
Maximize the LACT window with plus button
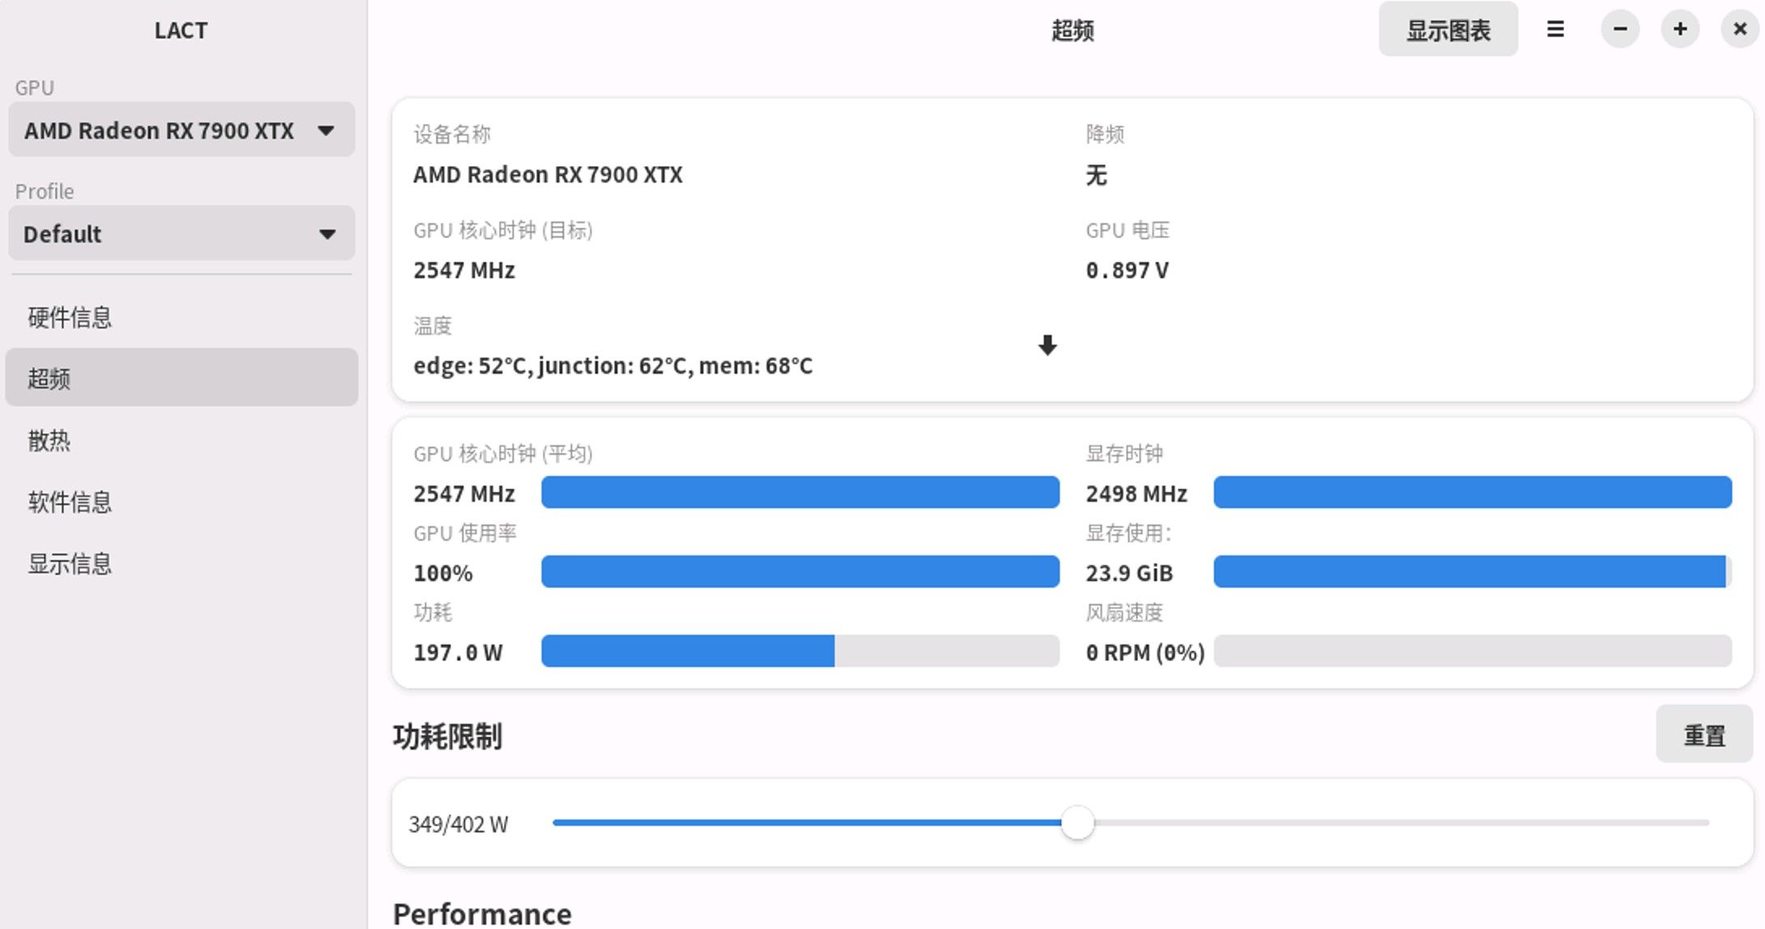point(1680,30)
